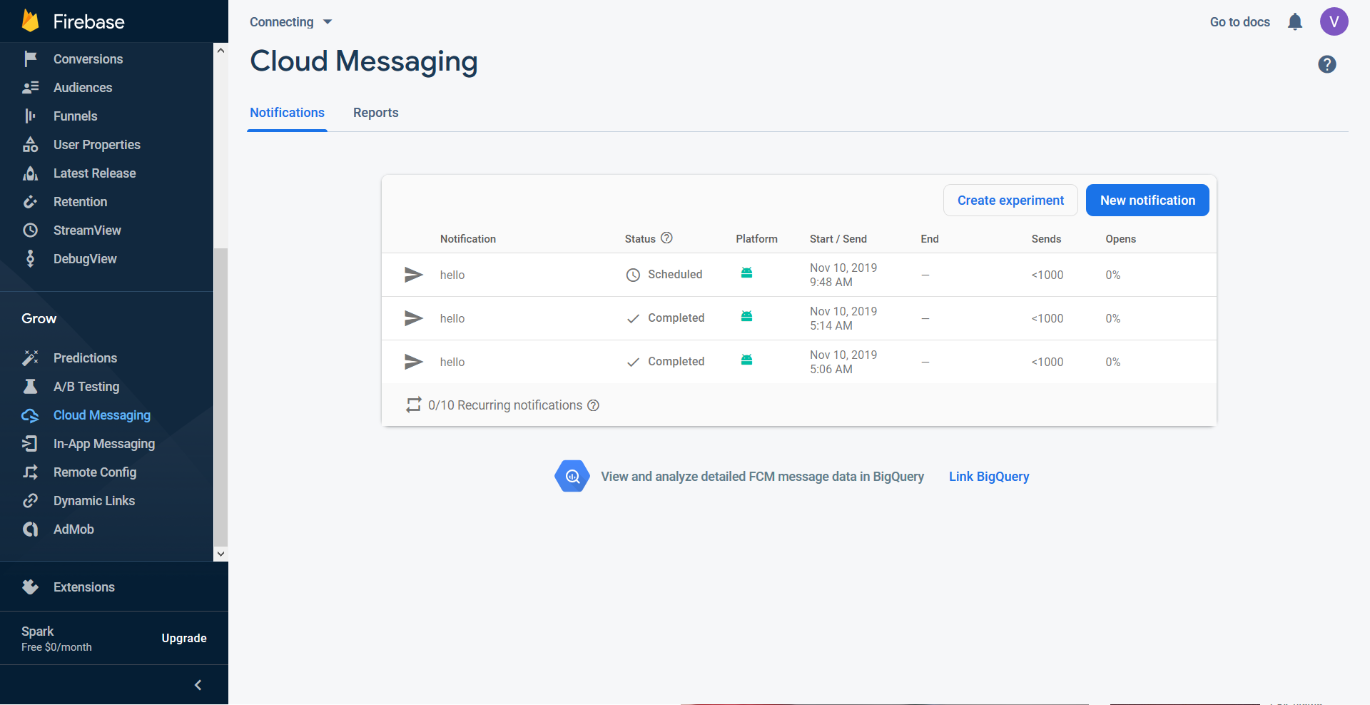Click send icon of Scheduled hello notification

coord(414,275)
